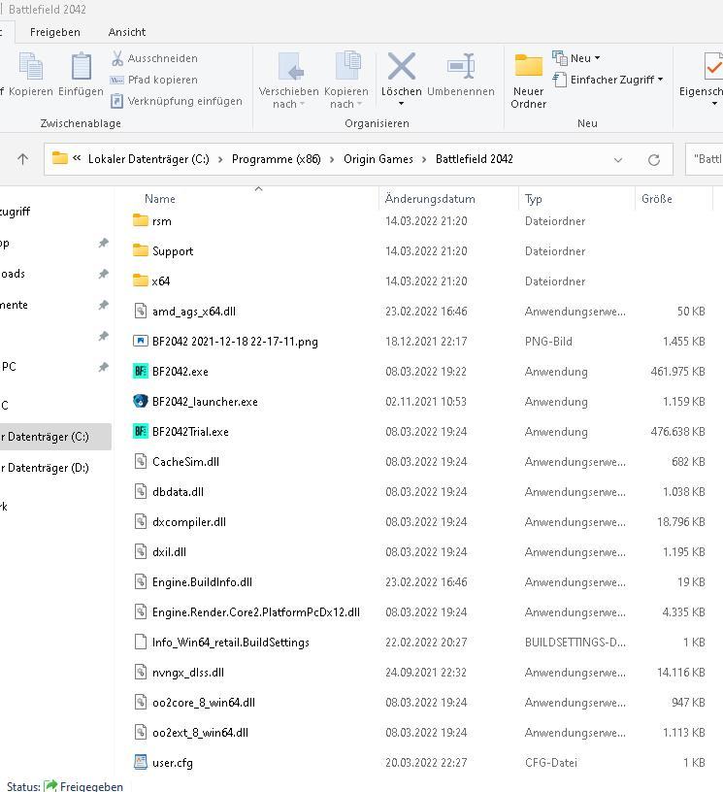Select Info_Win64_retail.BuildSettings file icon
Image resolution: width=723 pixels, height=792 pixels.
[141, 642]
